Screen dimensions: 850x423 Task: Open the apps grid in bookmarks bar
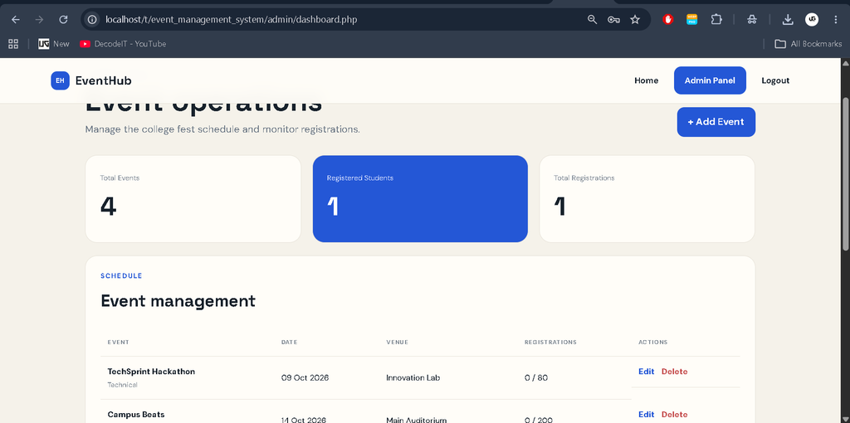tap(13, 44)
